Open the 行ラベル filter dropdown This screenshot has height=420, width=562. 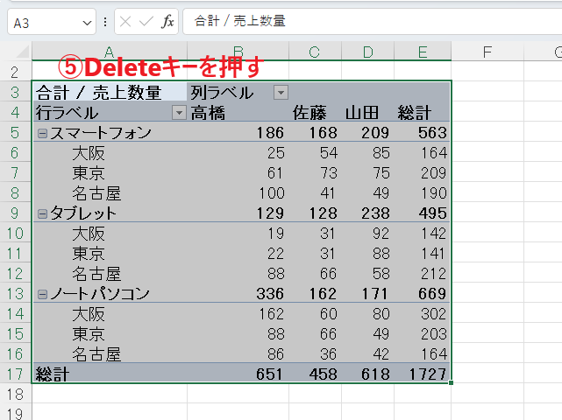pyautogui.click(x=179, y=113)
